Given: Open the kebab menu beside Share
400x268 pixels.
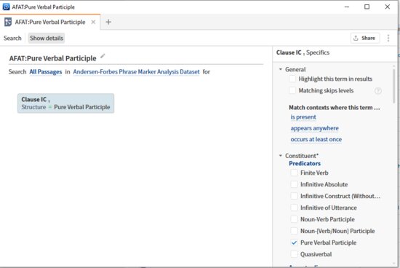Looking at the screenshot, I should pyautogui.click(x=388, y=38).
